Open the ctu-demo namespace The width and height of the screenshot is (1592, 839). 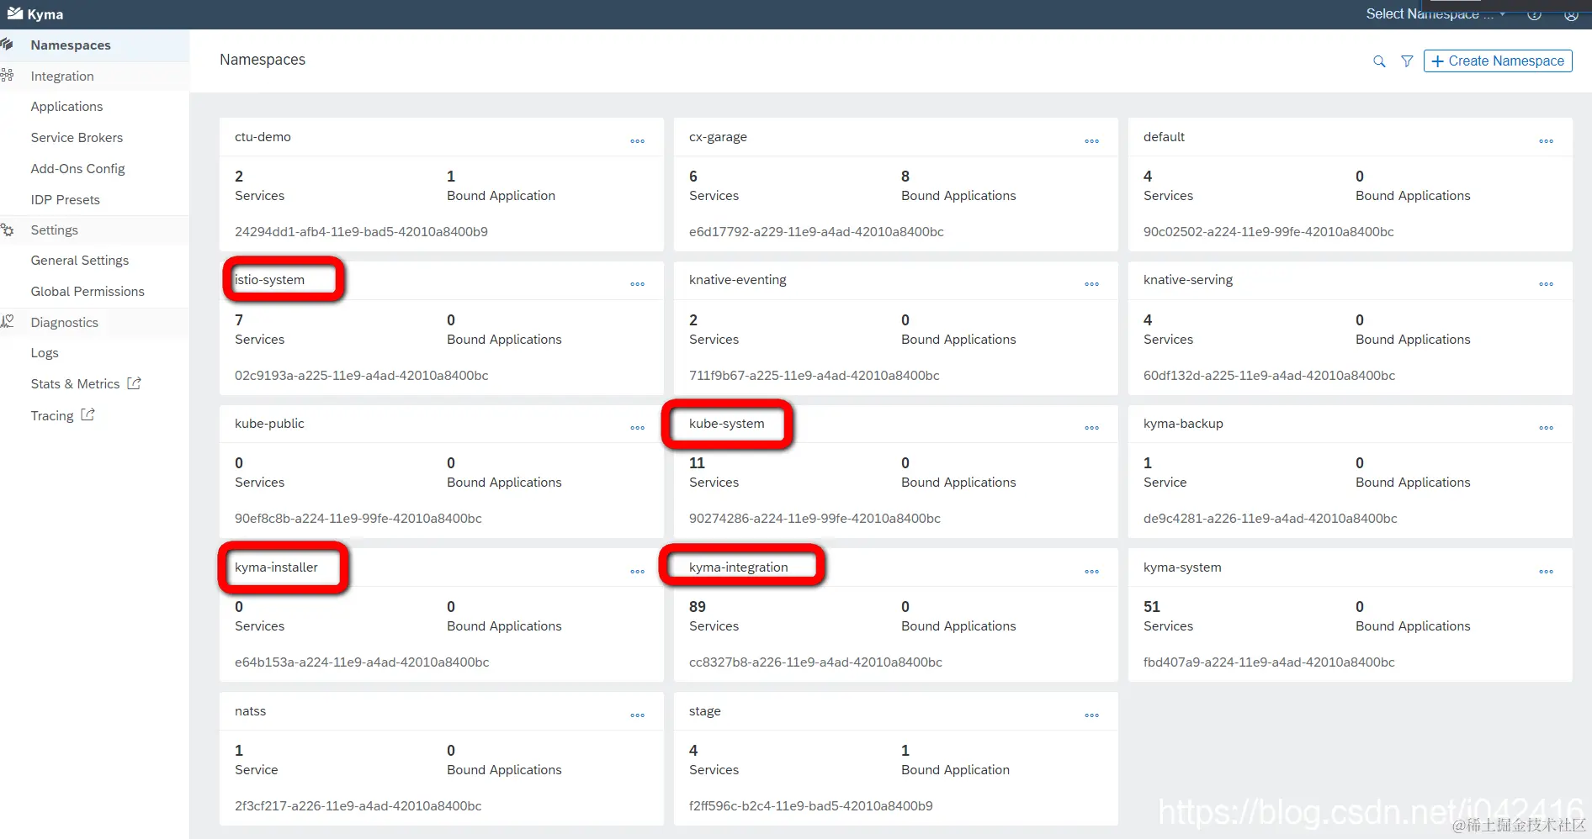point(263,137)
